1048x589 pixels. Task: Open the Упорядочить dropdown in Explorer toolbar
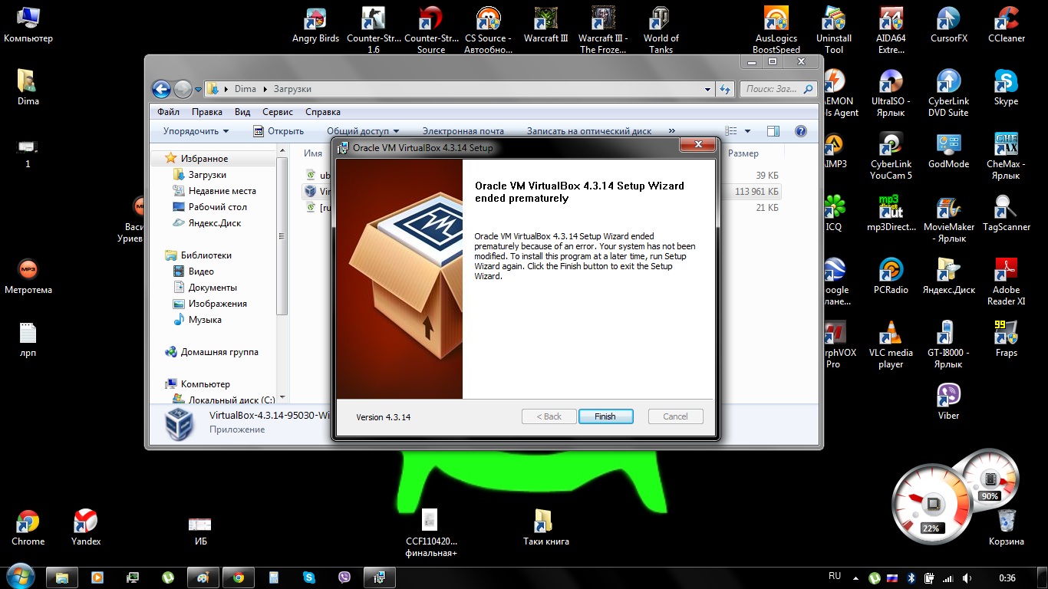pyautogui.click(x=196, y=131)
